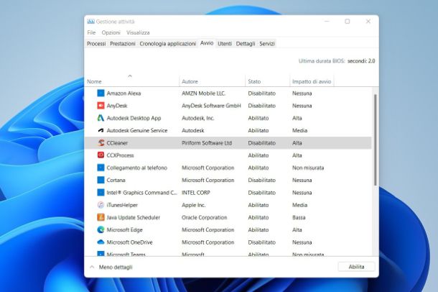Viewport: 438px width, 292px height.
Task: Select the Autodesk Desktop App text
Action: (134, 118)
